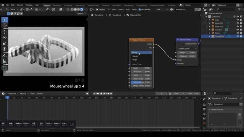Viewport: 244px width, 137px height.
Task: Open the node editor Add menu
Action: pos(128,10)
